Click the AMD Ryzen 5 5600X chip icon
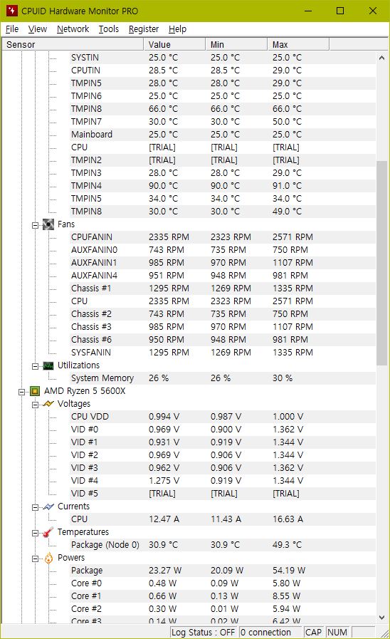This screenshot has width=390, height=639. point(35,391)
